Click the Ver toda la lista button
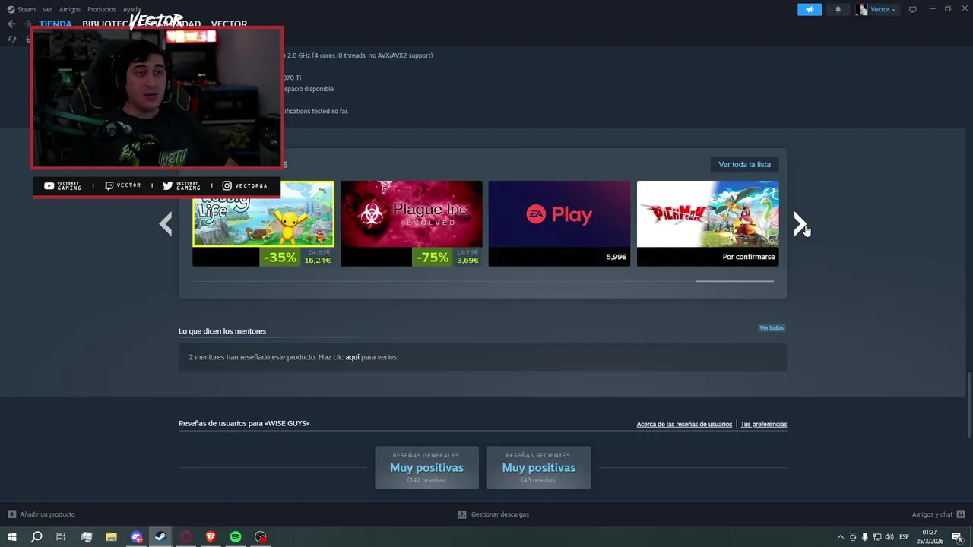Image resolution: width=973 pixels, height=547 pixels. coord(744,164)
